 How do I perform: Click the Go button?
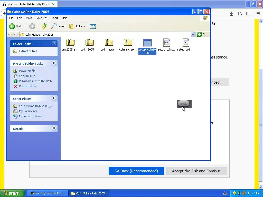pos(202,34)
